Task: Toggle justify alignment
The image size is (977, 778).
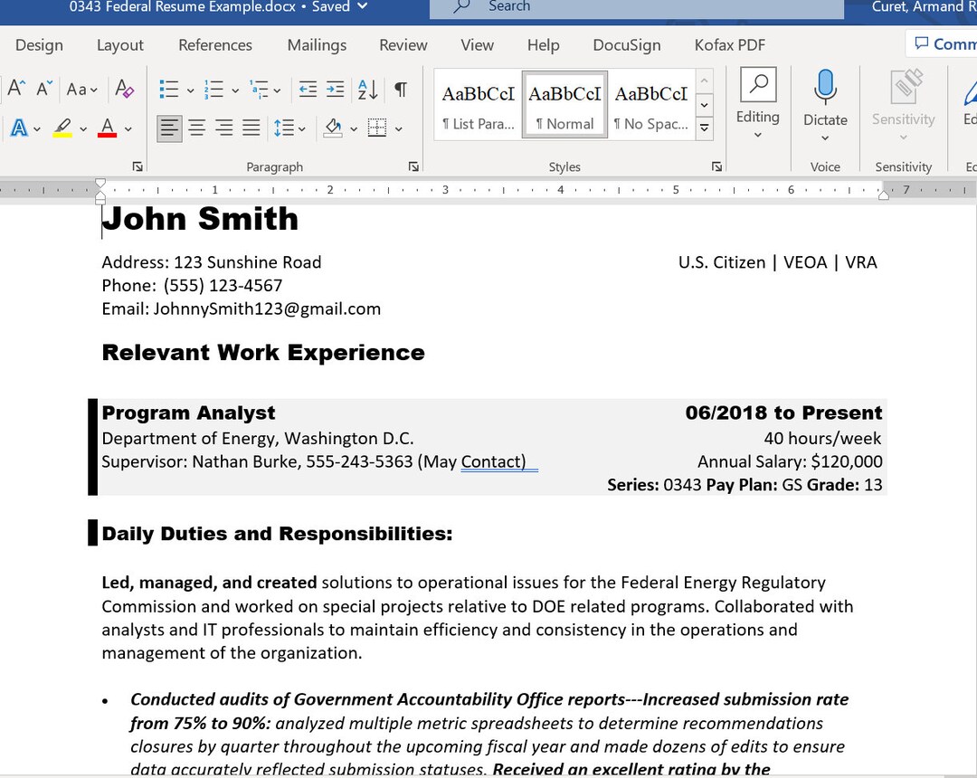Action: coord(251,127)
